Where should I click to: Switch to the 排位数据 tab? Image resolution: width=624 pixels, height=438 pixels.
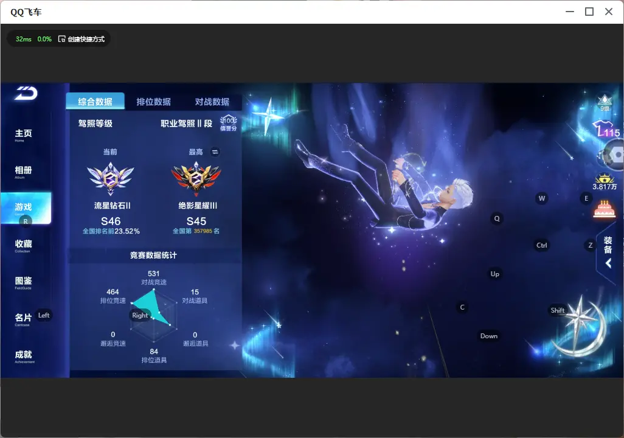[x=154, y=102]
